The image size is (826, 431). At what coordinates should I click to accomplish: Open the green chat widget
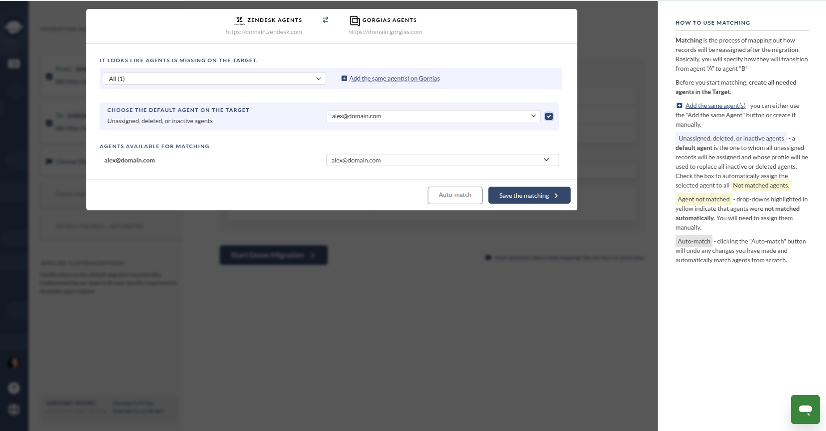pos(805,409)
